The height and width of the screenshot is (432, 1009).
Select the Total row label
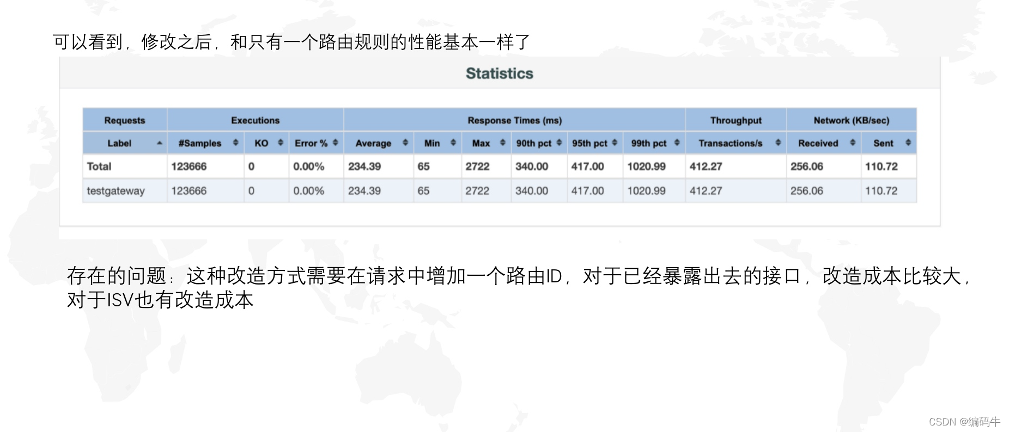click(x=99, y=166)
